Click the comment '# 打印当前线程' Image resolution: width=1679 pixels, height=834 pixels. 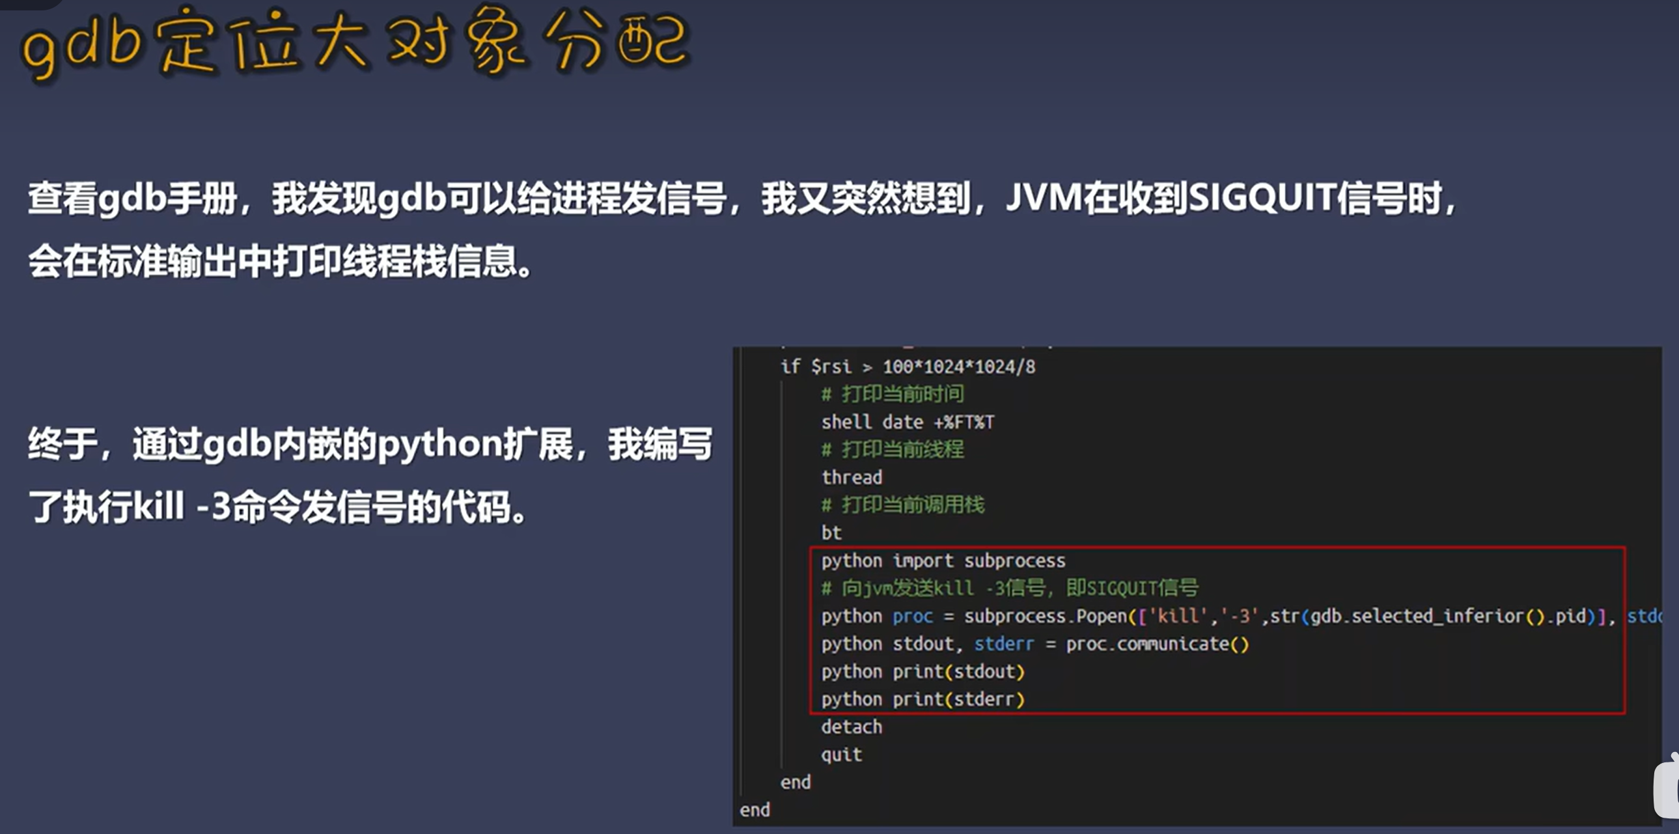point(892,450)
